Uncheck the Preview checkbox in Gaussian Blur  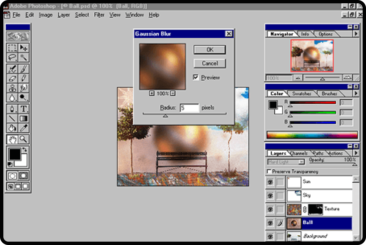(196, 78)
